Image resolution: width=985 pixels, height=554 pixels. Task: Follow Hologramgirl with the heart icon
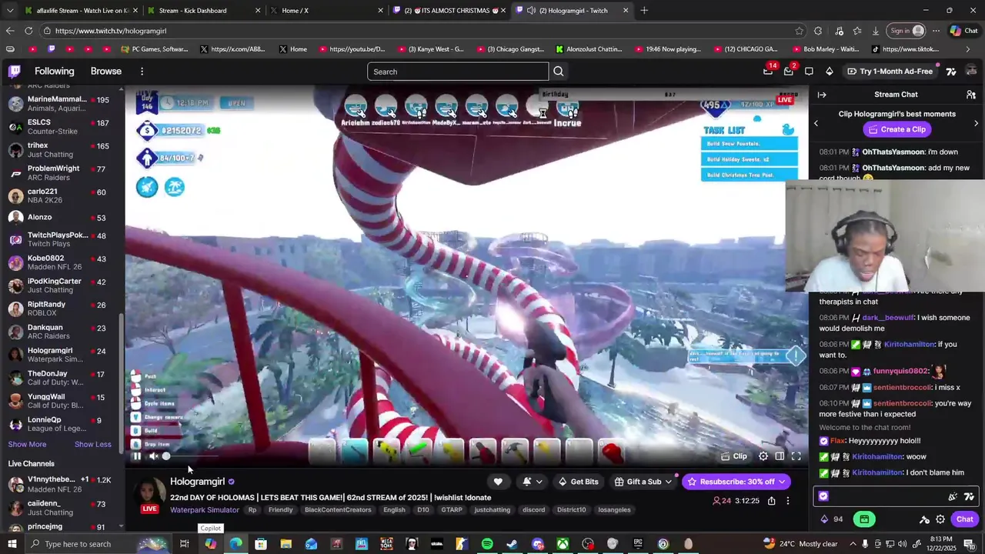pyautogui.click(x=498, y=482)
